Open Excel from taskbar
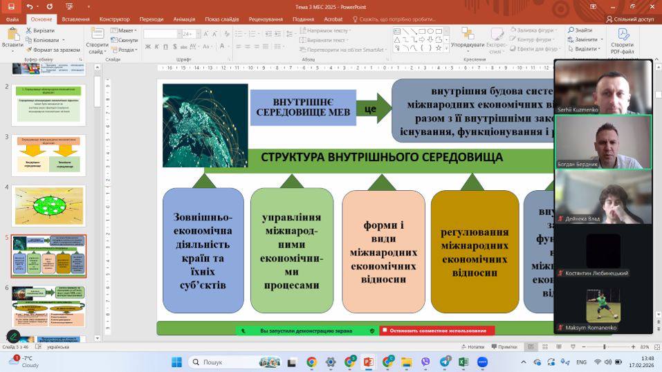Viewport: 662px width, 372px height. tap(463, 362)
